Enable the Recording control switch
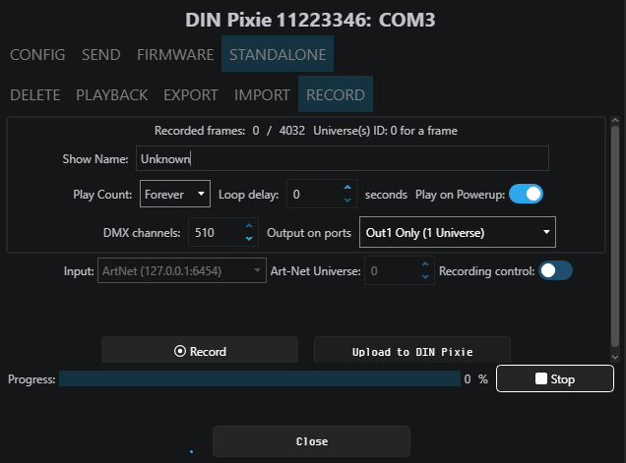626x463 pixels. 556,270
